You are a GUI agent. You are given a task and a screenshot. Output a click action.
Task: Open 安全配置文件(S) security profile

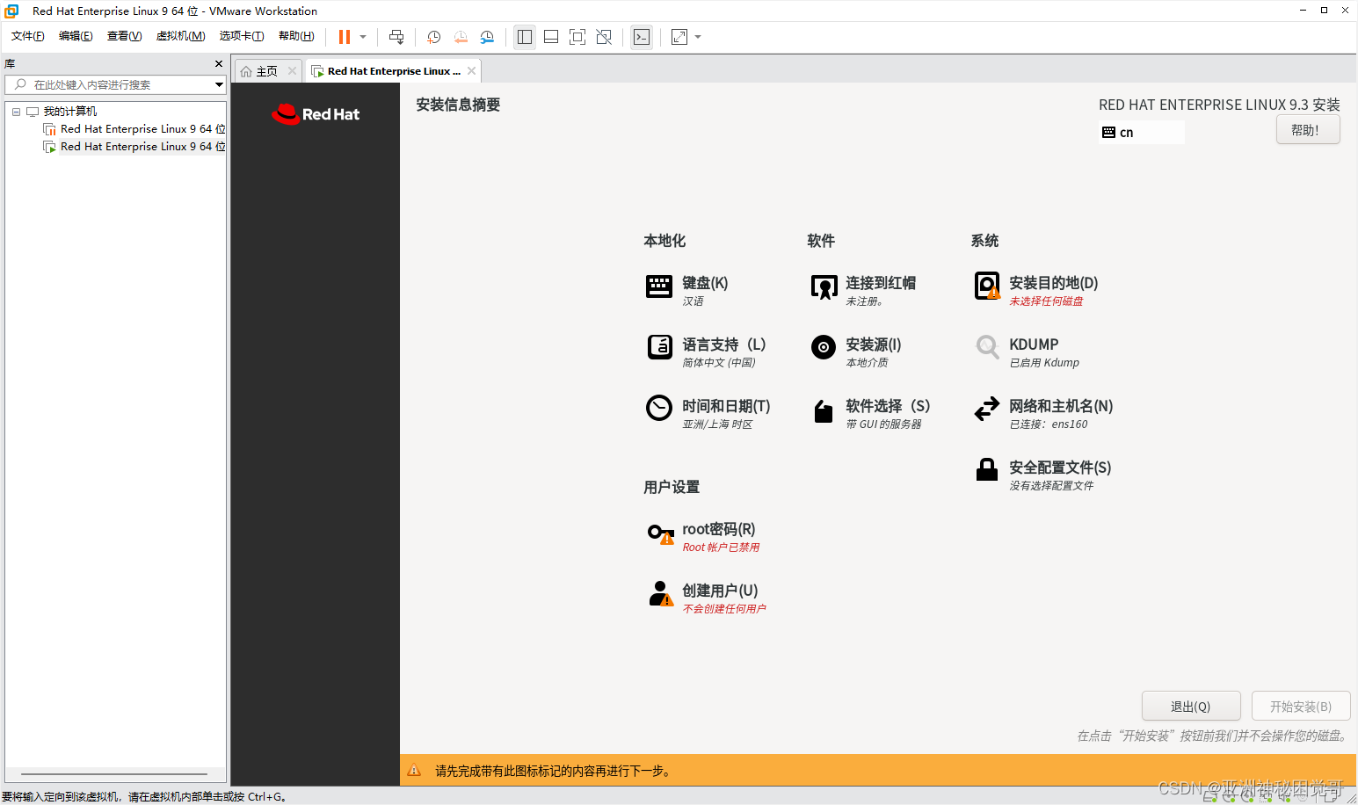point(1042,475)
